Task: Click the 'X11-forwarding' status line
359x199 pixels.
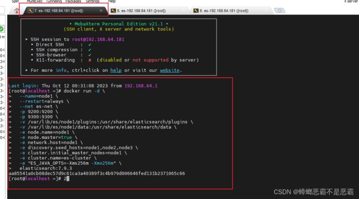Action: point(114,60)
